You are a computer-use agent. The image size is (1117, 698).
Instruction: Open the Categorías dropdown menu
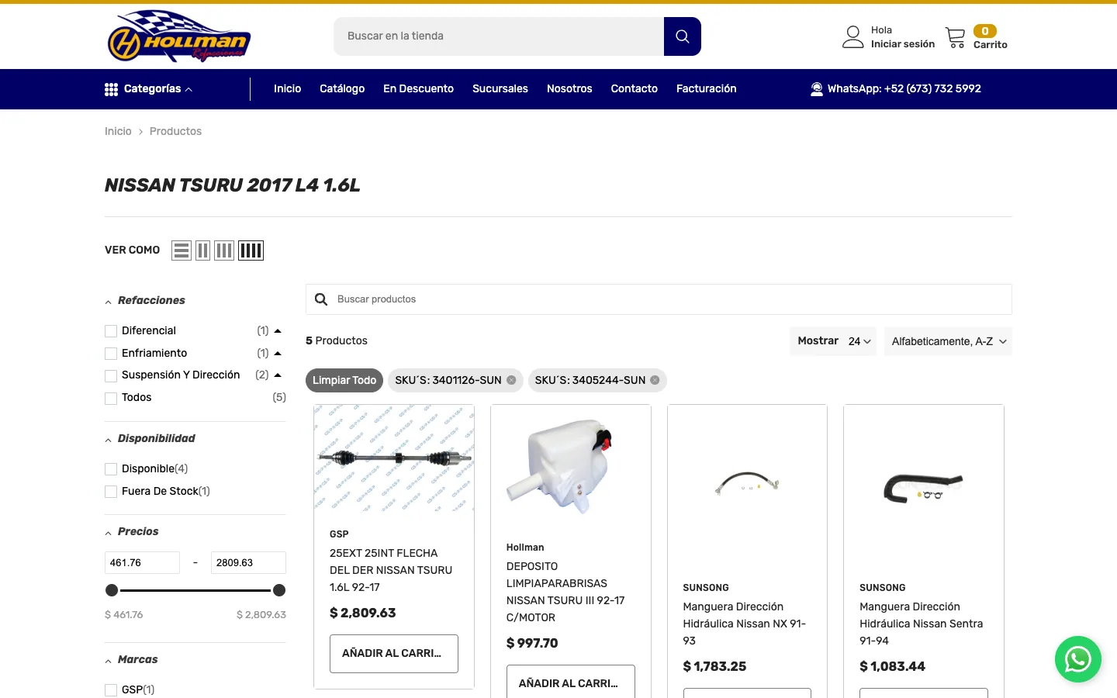(149, 89)
